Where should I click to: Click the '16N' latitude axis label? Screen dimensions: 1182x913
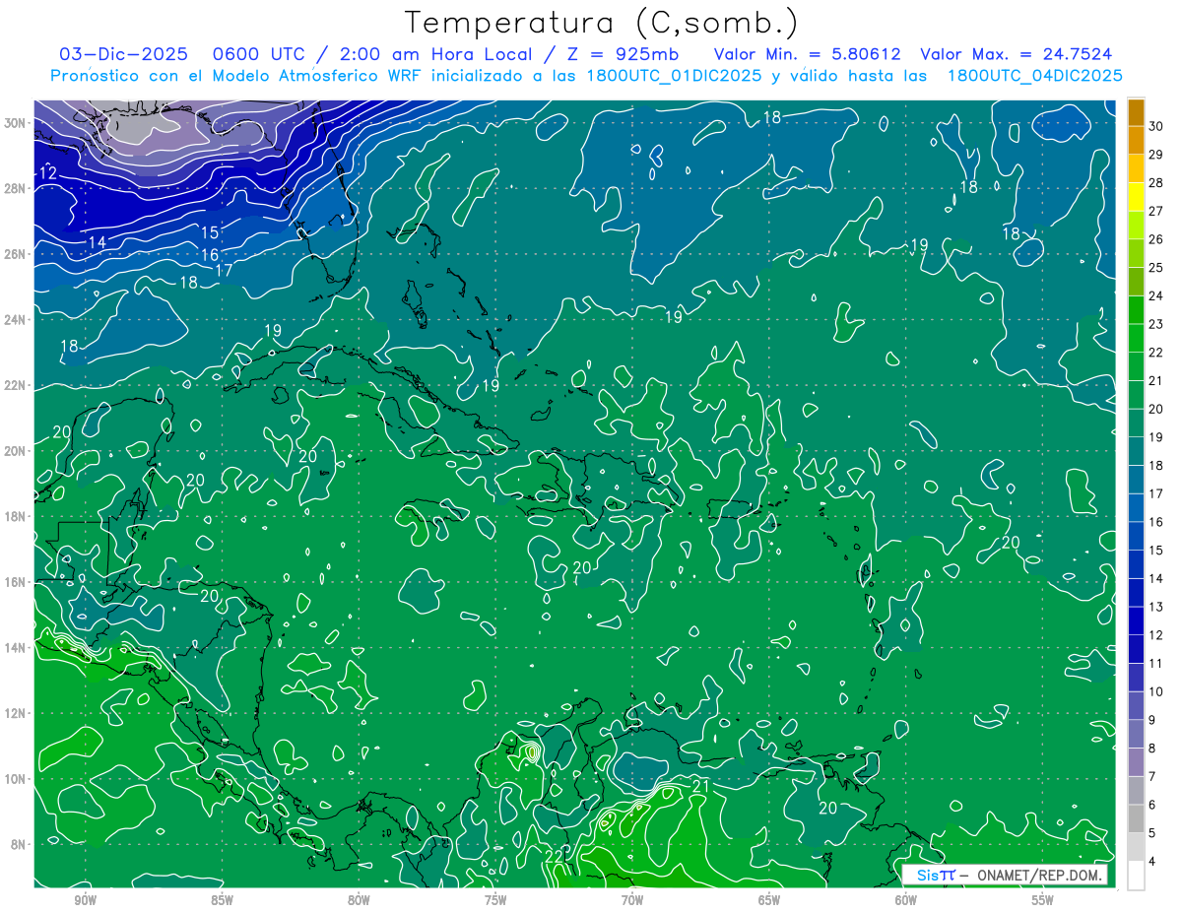pyautogui.click(x=16, y=582)
